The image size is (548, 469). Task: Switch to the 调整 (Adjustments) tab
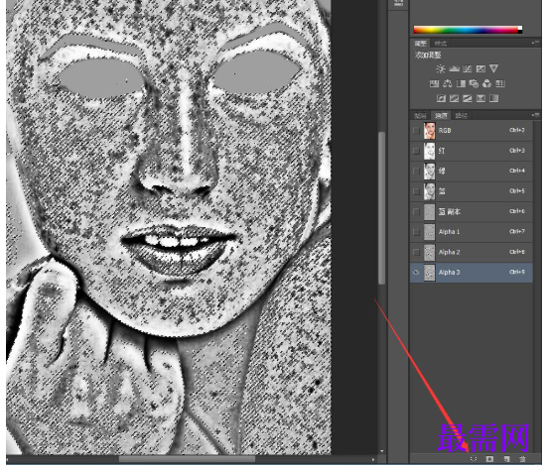point(421,44)
